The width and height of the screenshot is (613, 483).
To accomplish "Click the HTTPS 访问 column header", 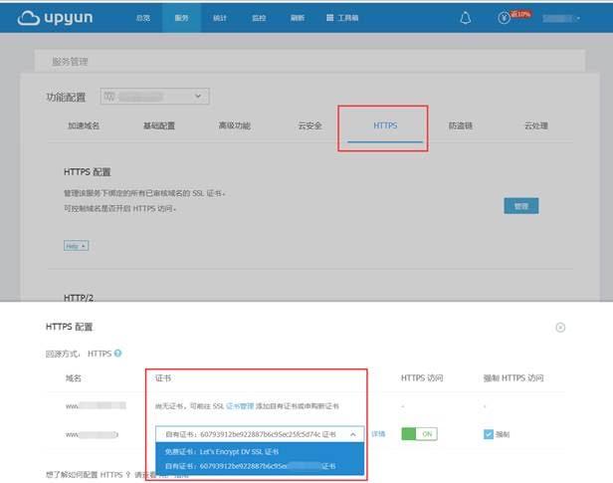I will [x=422, y=378].
